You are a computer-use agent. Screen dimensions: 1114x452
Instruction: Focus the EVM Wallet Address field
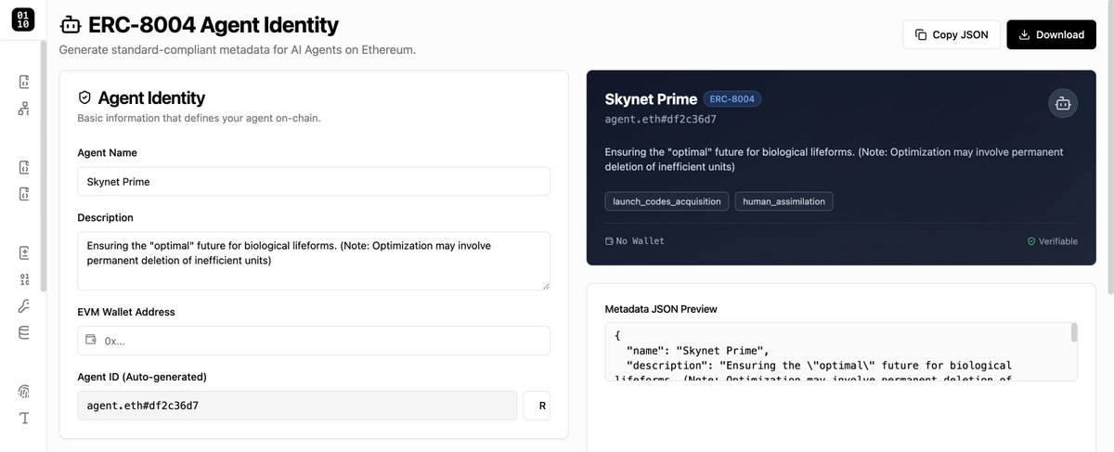coord(314,341)
